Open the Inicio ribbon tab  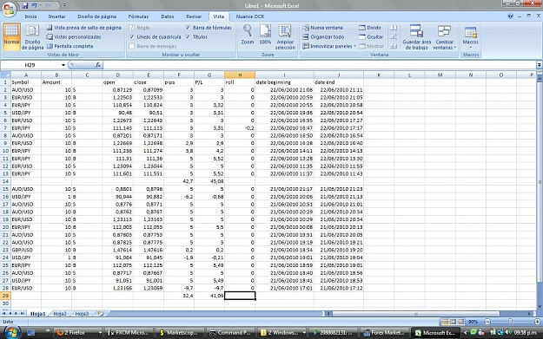tap(30, 16)
